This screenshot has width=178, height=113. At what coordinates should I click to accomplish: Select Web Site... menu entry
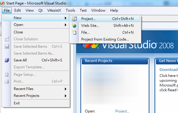(x=105, y=26)
